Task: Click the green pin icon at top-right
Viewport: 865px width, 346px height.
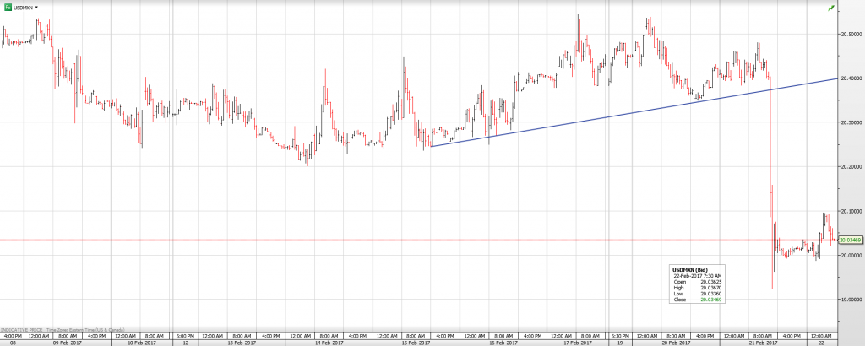Action: click(x=831, y=8)
